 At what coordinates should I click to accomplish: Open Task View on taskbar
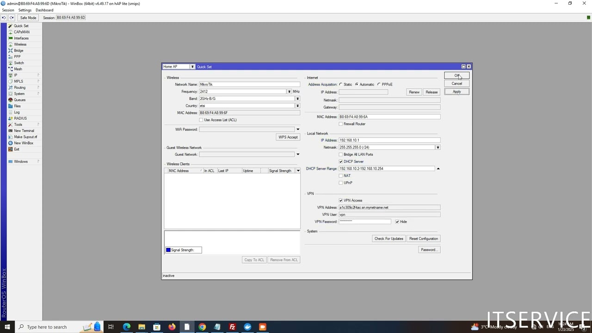point(111,327)
